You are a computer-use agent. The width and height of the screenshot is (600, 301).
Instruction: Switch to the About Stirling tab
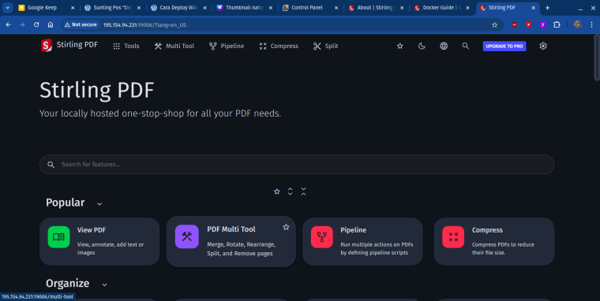point(376,8)
